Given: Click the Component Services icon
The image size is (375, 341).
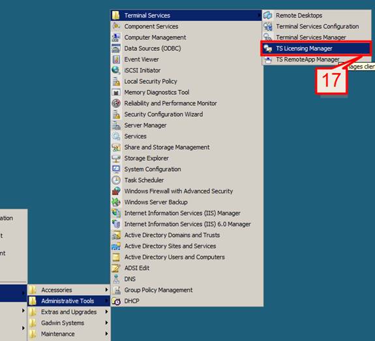Looking at the screenshot, I should coord(116,26).
